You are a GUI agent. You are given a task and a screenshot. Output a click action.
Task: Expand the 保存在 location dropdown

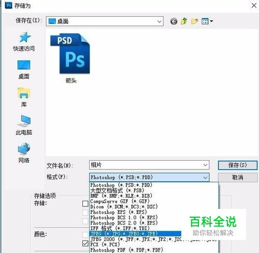pos(159,21)
